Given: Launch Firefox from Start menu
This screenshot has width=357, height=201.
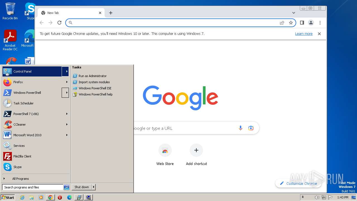Looking at the screenshot, I should click(32, 82).
